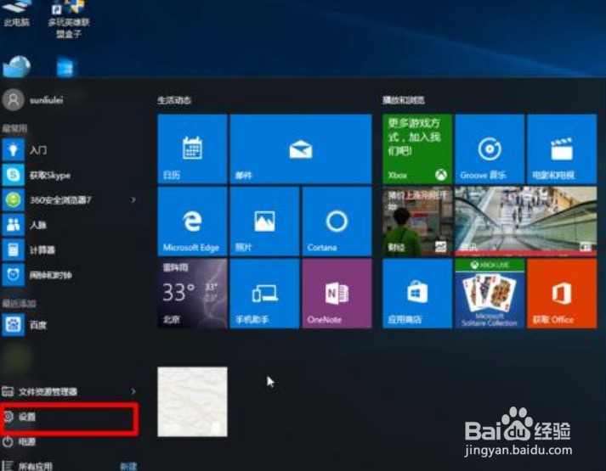Open the 北京 weather tile

click(x=192, y=293)
